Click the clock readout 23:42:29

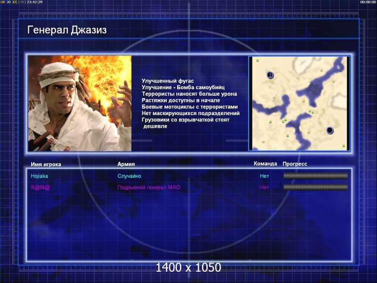tap(34, 2)
